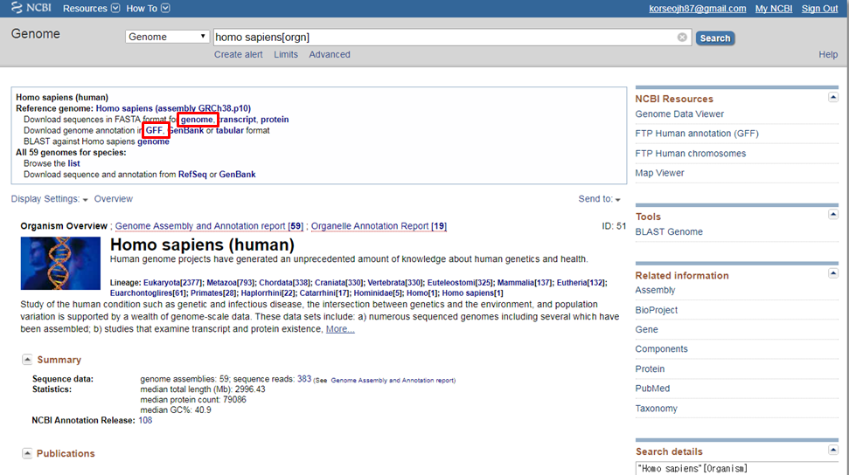849x475 pixels.
Task: Open the Help link
Action: coord(828,55)
